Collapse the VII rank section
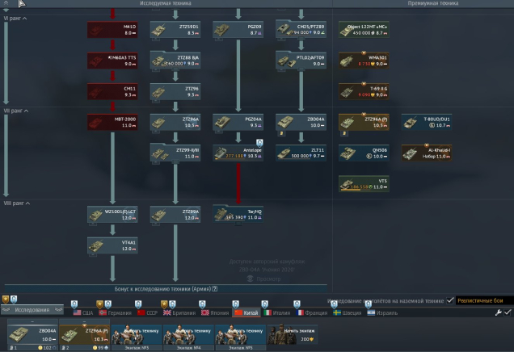The width and height of the screenshot is (514, 352). (x=18, y=110)
